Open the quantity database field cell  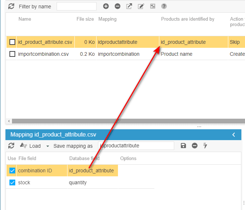point(92,182)
